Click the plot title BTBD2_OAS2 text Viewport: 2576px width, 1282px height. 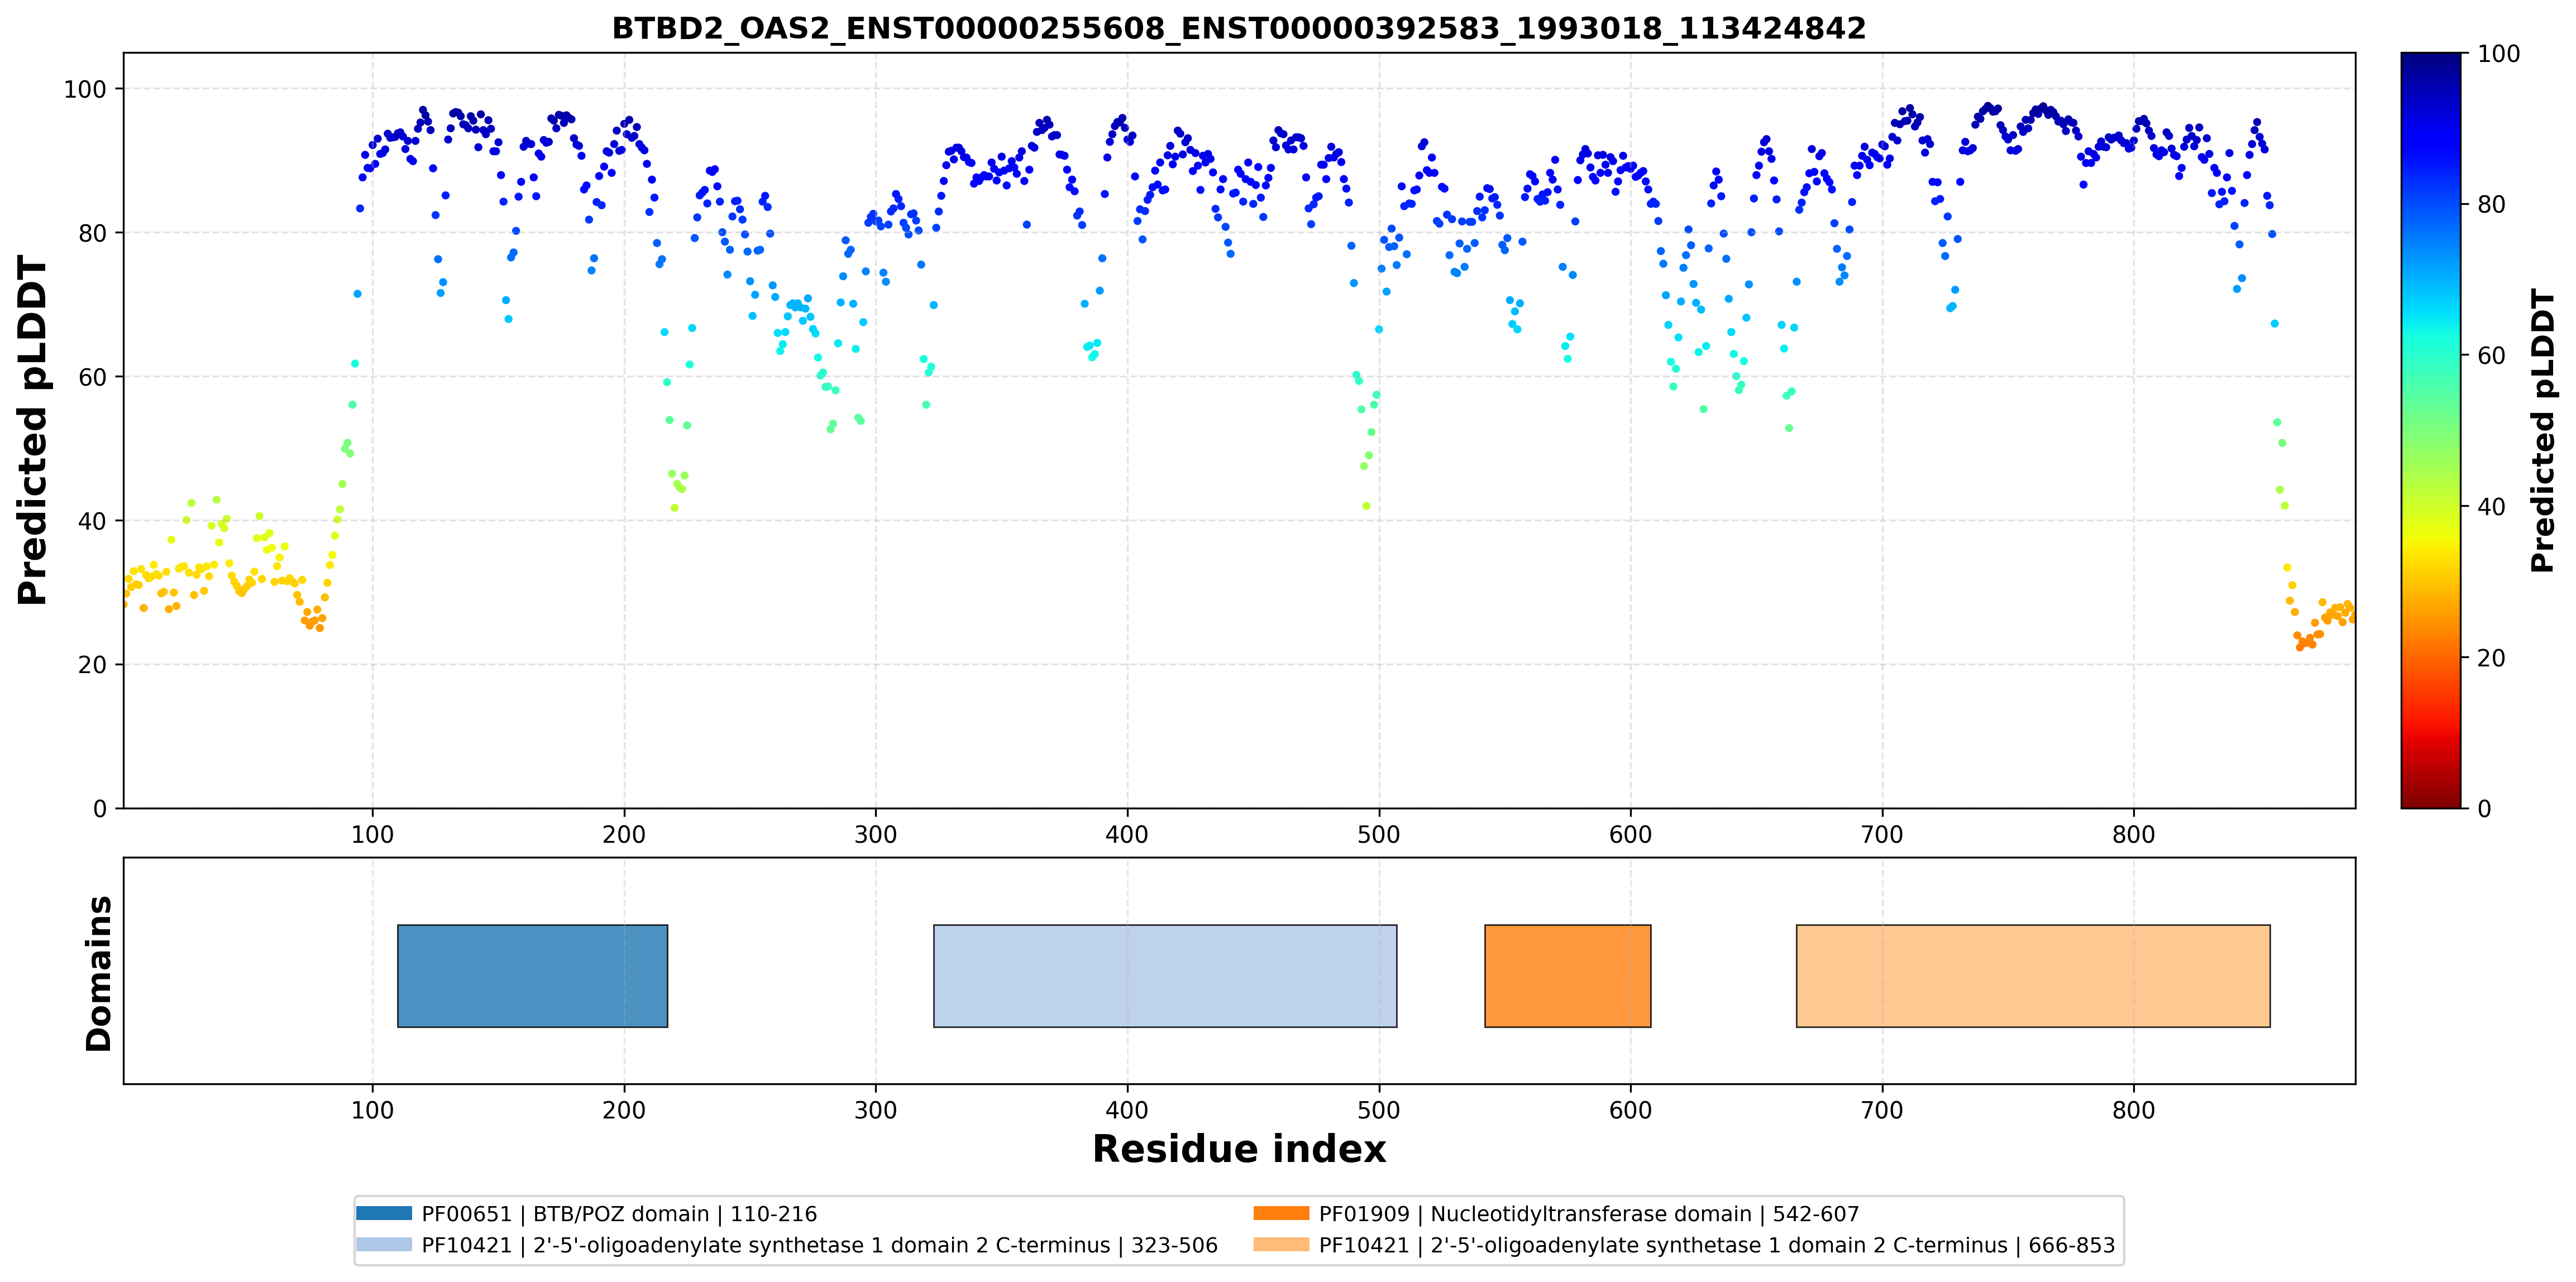pos(1239,28)
